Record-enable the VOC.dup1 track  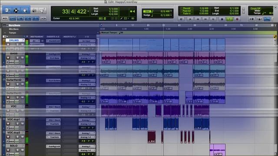[8, 123]
